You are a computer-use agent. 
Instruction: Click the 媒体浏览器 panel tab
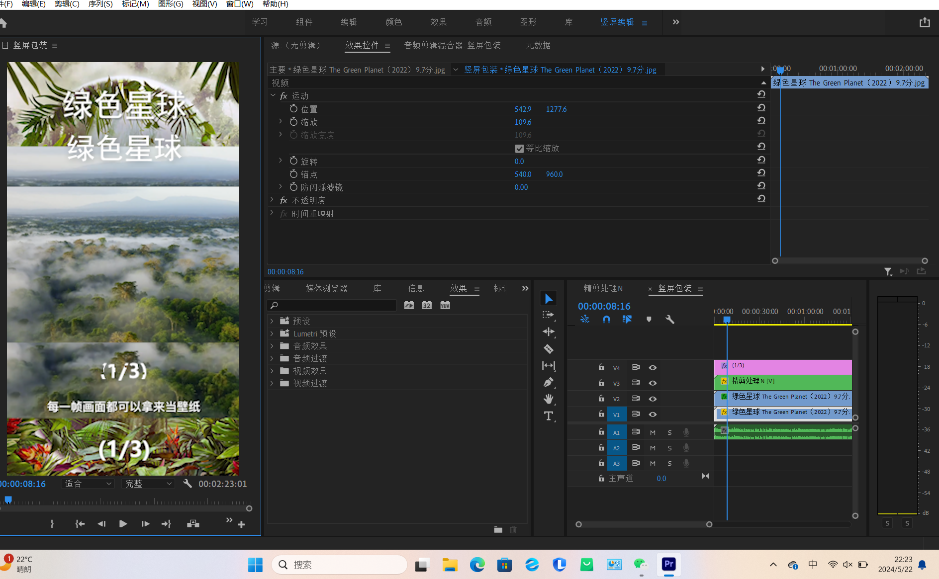[326, 288]
